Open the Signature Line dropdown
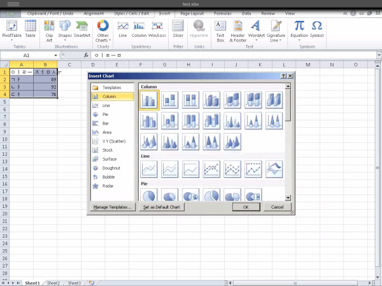Image resolution: width=382 pixels, height=286 pixels. pos(276,31)
